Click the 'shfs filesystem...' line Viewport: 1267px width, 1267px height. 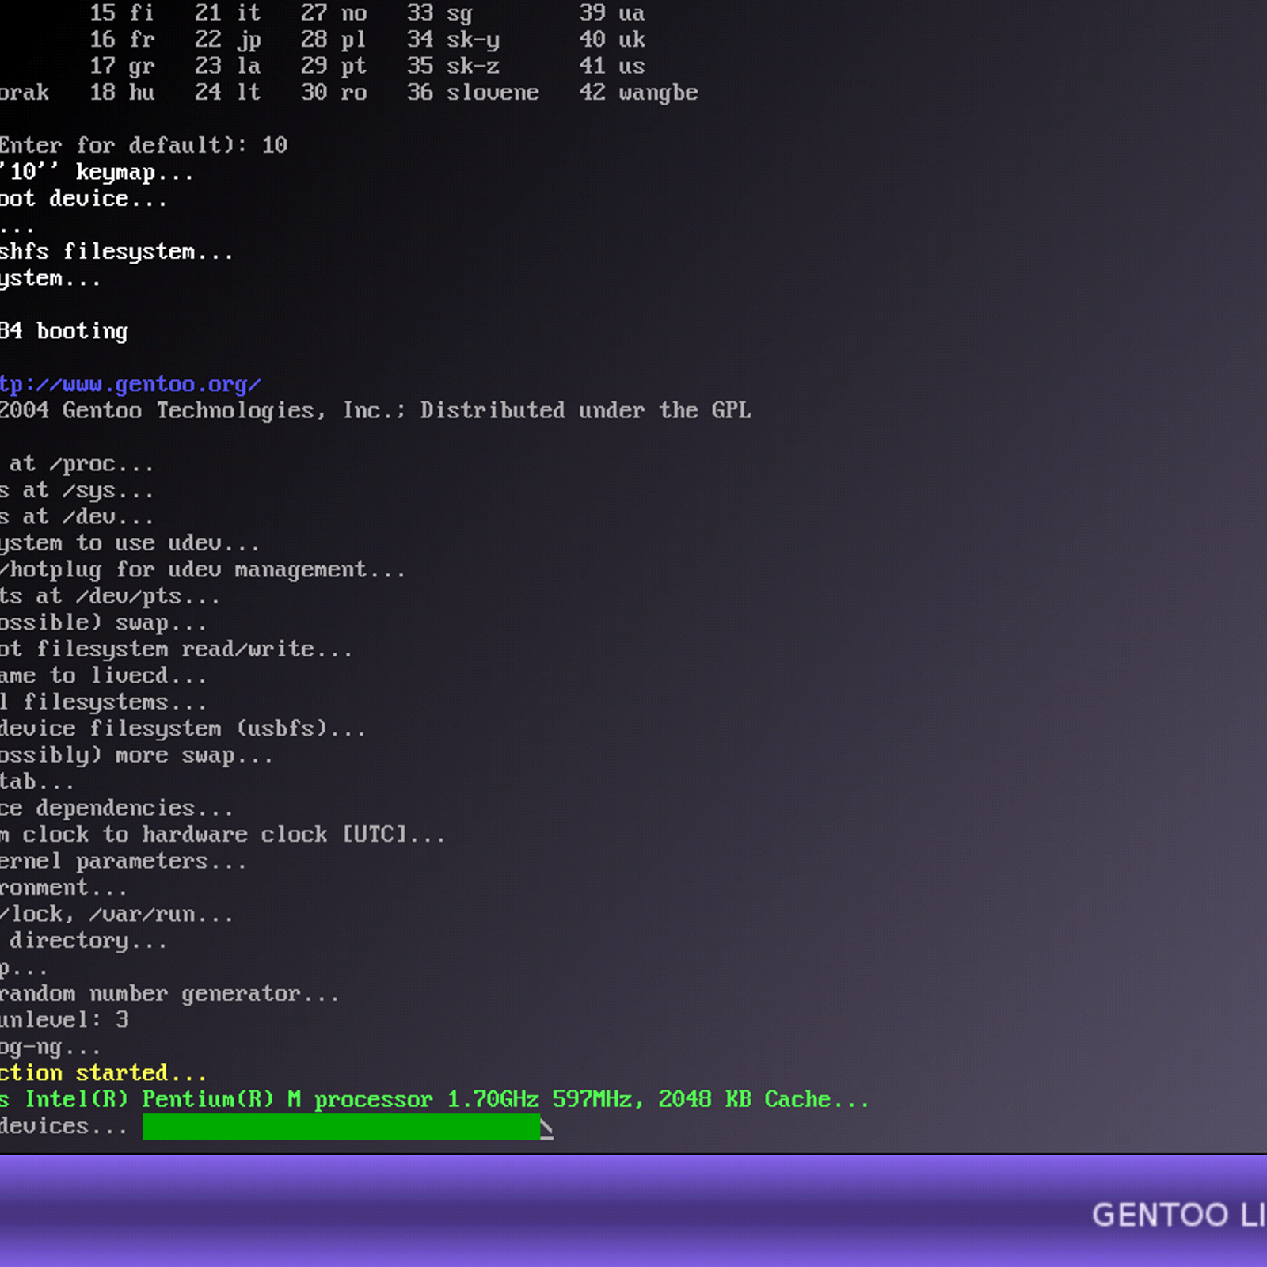click(116, 252)
